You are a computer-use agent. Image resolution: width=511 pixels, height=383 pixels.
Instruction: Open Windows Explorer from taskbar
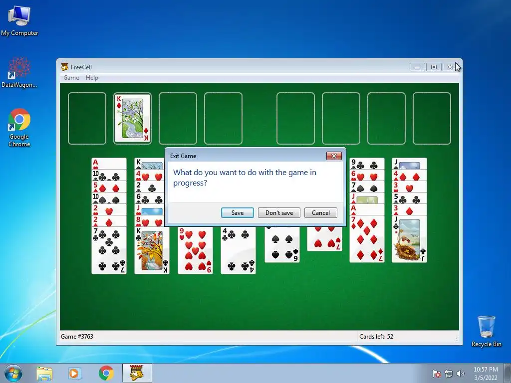pos(44,373)
